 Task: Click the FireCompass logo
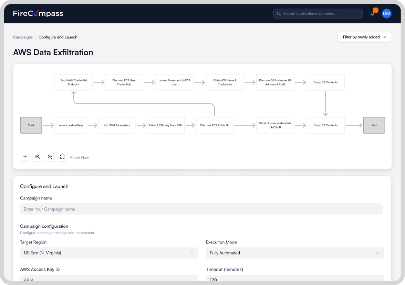(38, 14)
